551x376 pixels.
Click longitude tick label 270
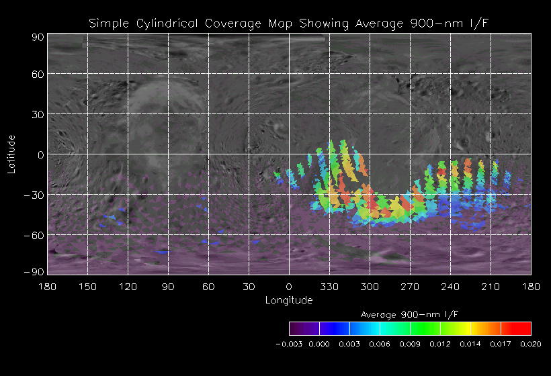(x=410, y=287)
